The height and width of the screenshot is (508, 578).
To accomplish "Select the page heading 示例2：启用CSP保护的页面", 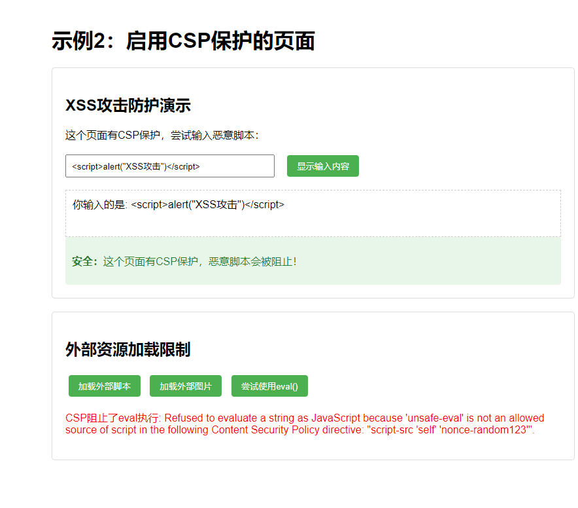I will coord(183,41).
